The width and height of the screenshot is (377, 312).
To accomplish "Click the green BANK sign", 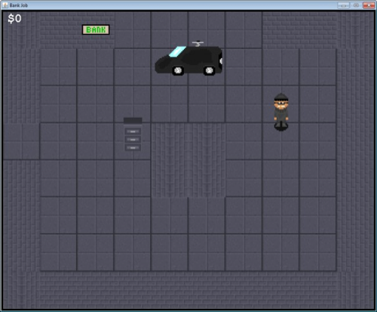I will (96, 29).
